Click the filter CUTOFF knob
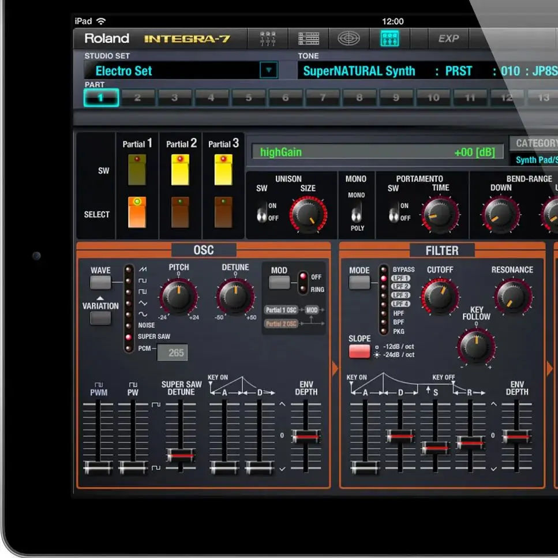 (440, 297)
